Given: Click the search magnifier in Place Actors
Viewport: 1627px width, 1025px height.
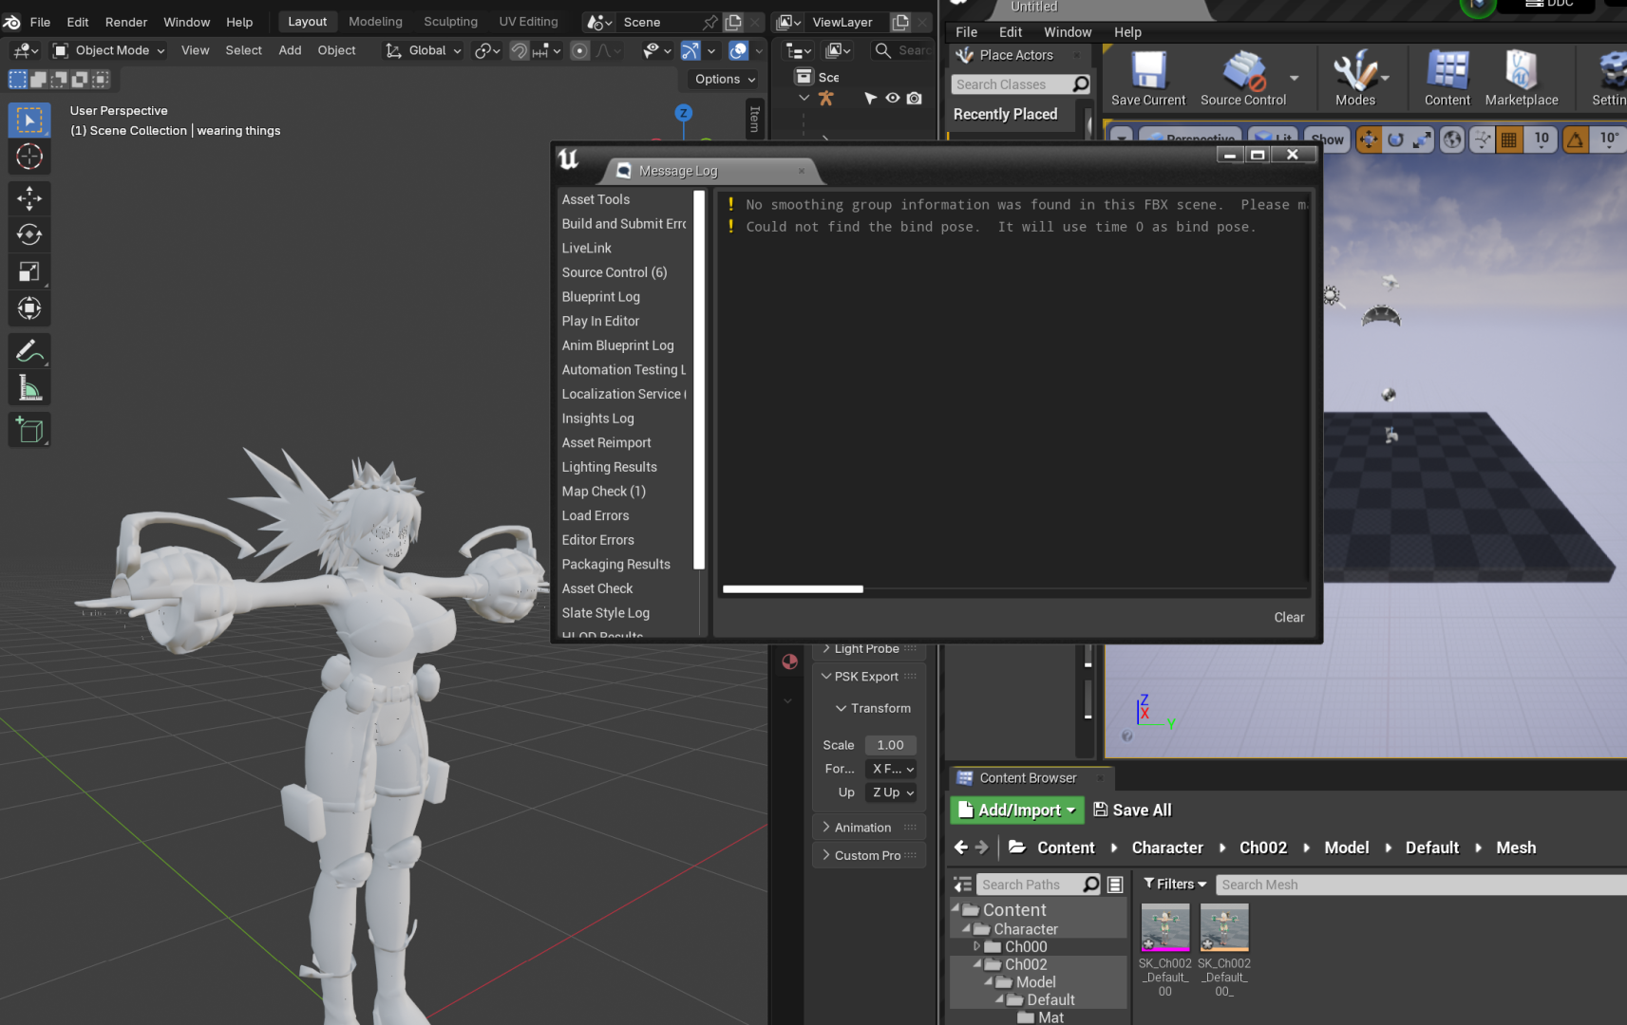Looking at the screenshot, I should pyautogui.click(x=1080, y=84).
